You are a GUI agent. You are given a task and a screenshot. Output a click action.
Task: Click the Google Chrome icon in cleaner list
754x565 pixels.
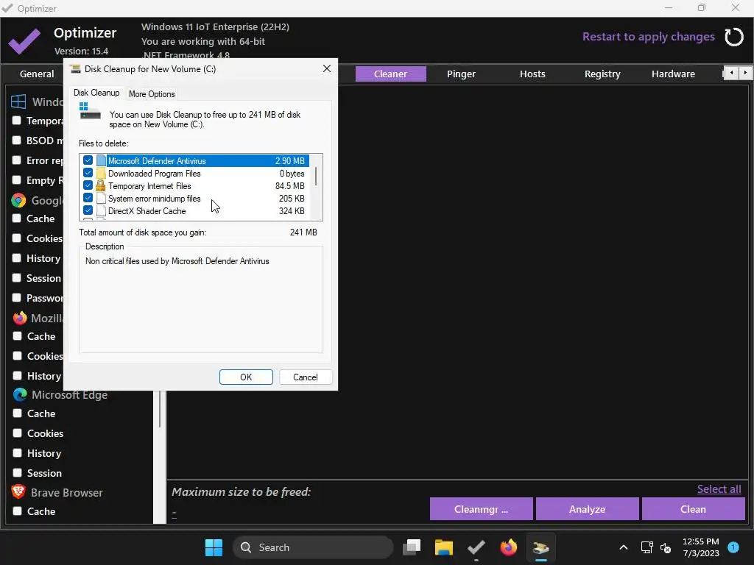click(18, 200)
